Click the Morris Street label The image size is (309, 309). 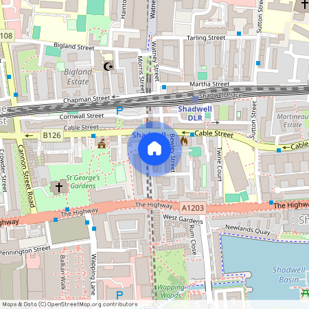tap(141, 74)
